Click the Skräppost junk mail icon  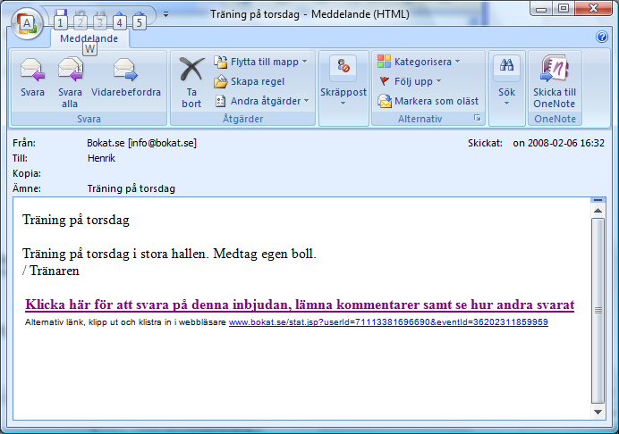pos(343,66)
